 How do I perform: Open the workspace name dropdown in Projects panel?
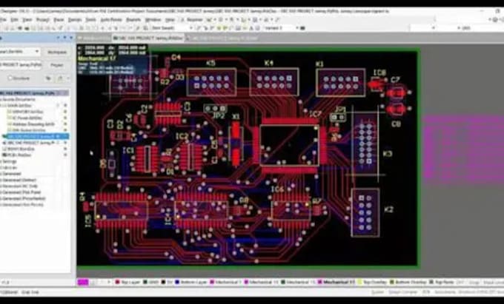[37, 52]
